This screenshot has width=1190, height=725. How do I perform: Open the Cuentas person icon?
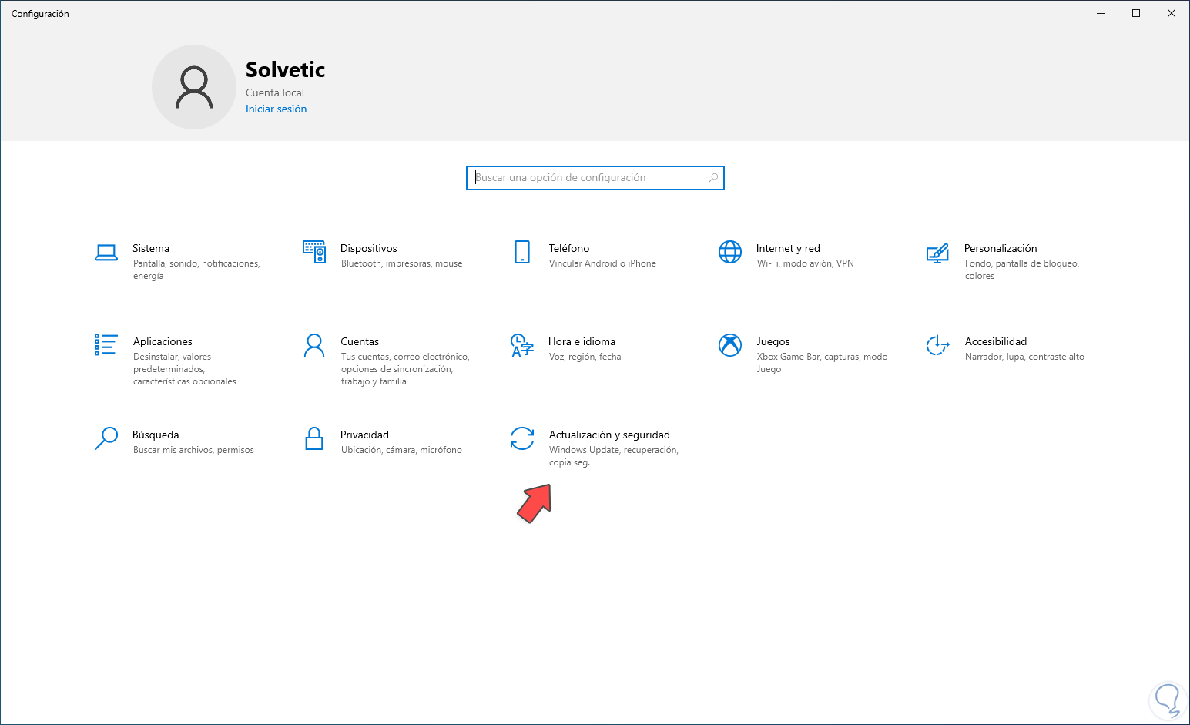pos(314,345)
